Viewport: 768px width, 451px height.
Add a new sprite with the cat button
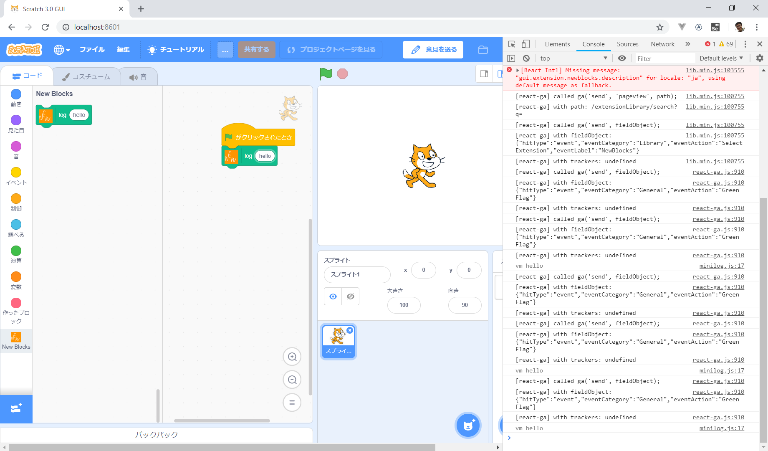click(x=468, y=425)
